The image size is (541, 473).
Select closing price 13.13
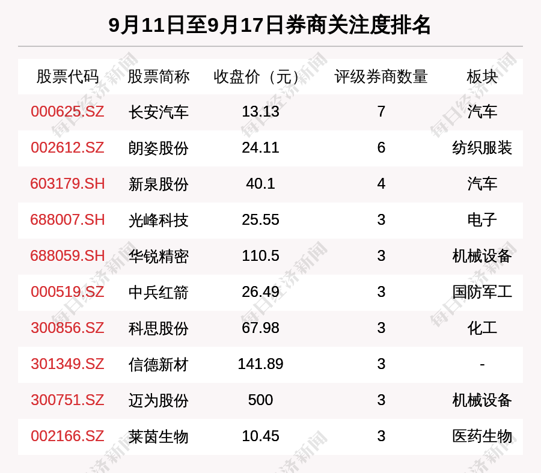[260, 111]
